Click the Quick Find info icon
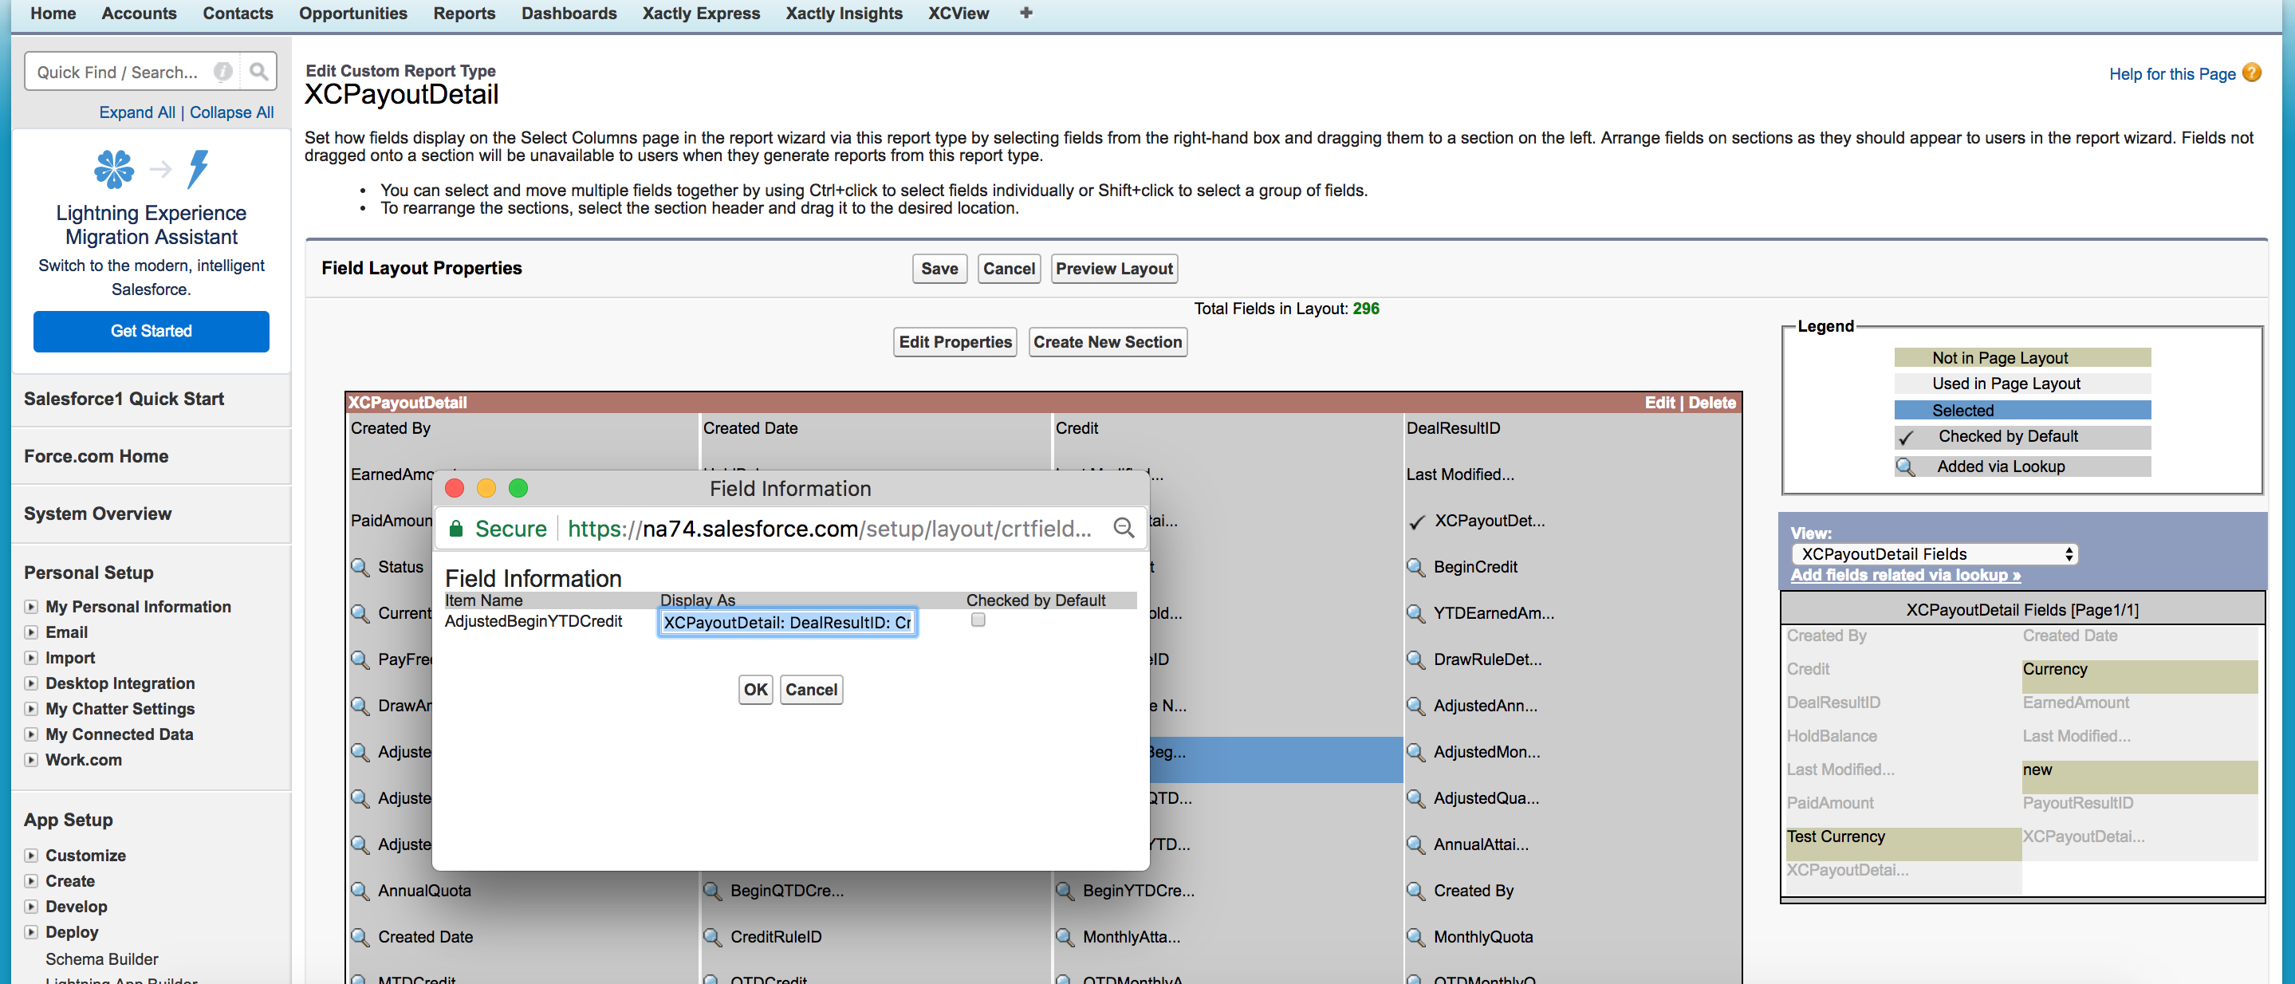The height and width of the screenshot is (984, 2295). click(x=222, y=71)
